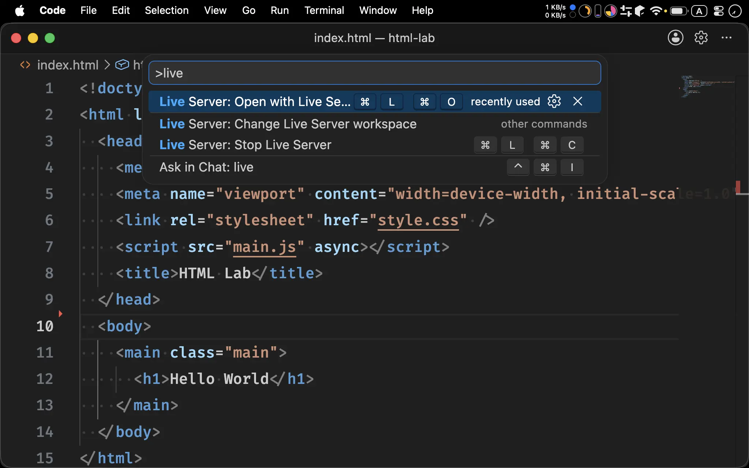The height and width of the screenshot is (468, 749).
Task: Click the network speed indicator in menu bar
Action: (555, 11)
